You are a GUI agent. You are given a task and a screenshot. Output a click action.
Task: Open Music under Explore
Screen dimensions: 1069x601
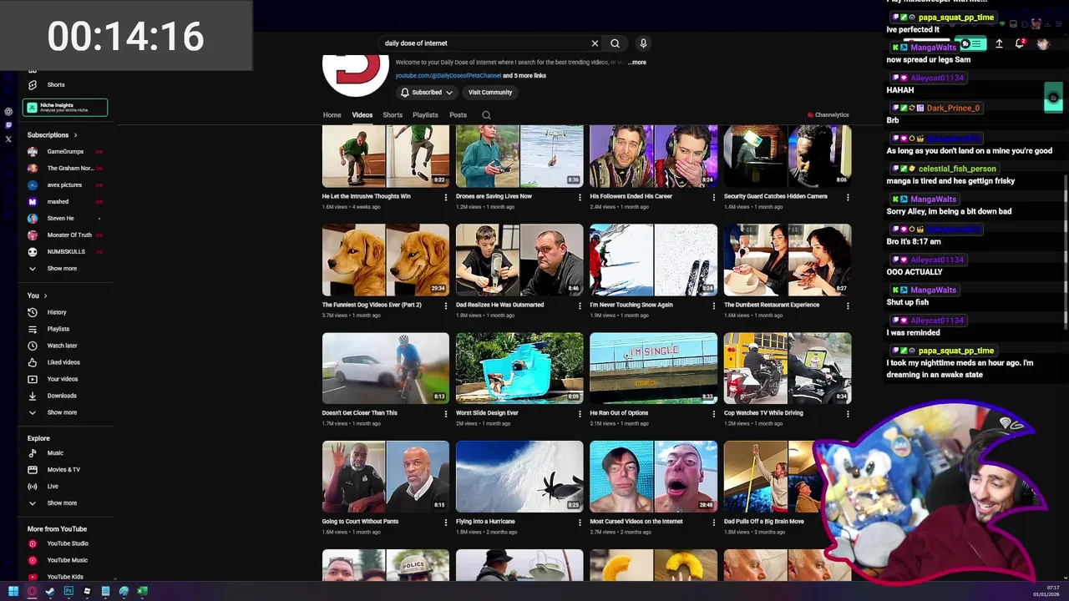[55, 452]
